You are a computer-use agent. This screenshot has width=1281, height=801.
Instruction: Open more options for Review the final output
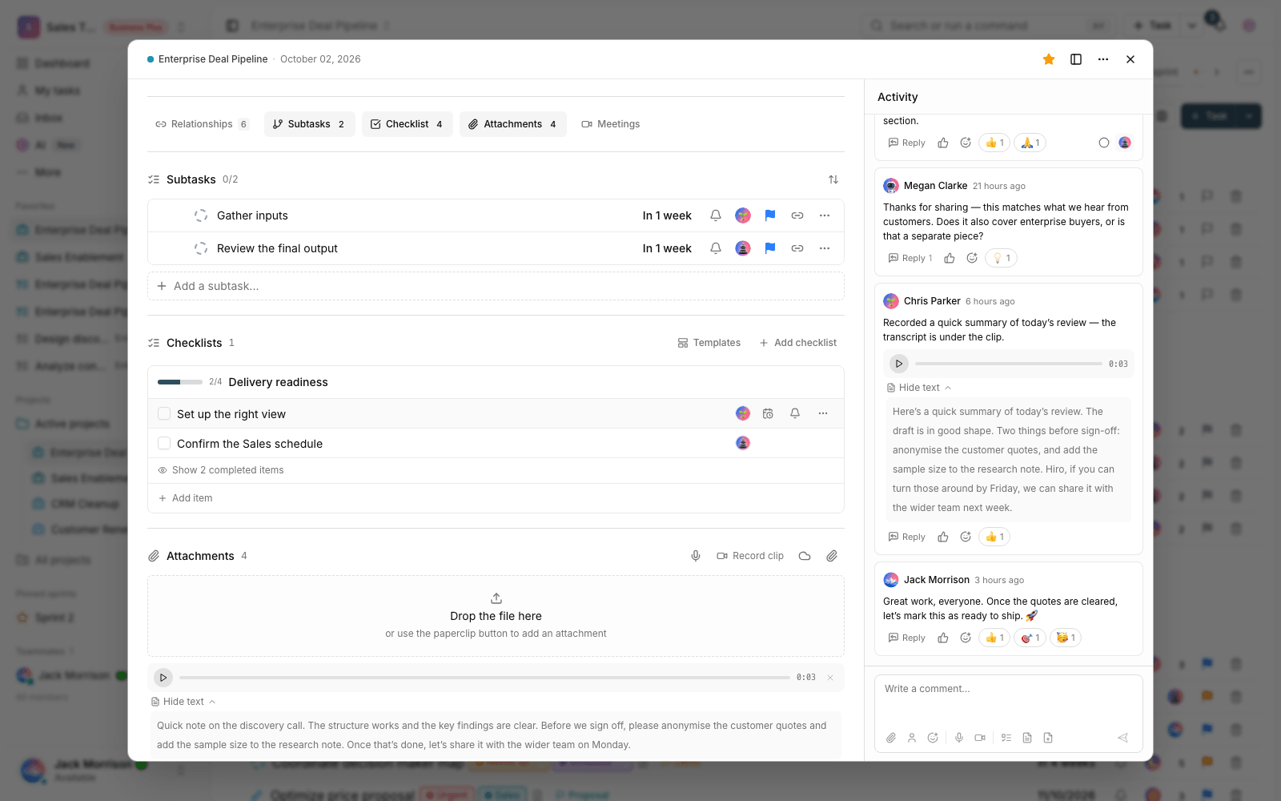coord(825,248)
